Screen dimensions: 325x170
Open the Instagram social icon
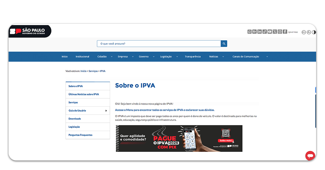tap(280, 32)
